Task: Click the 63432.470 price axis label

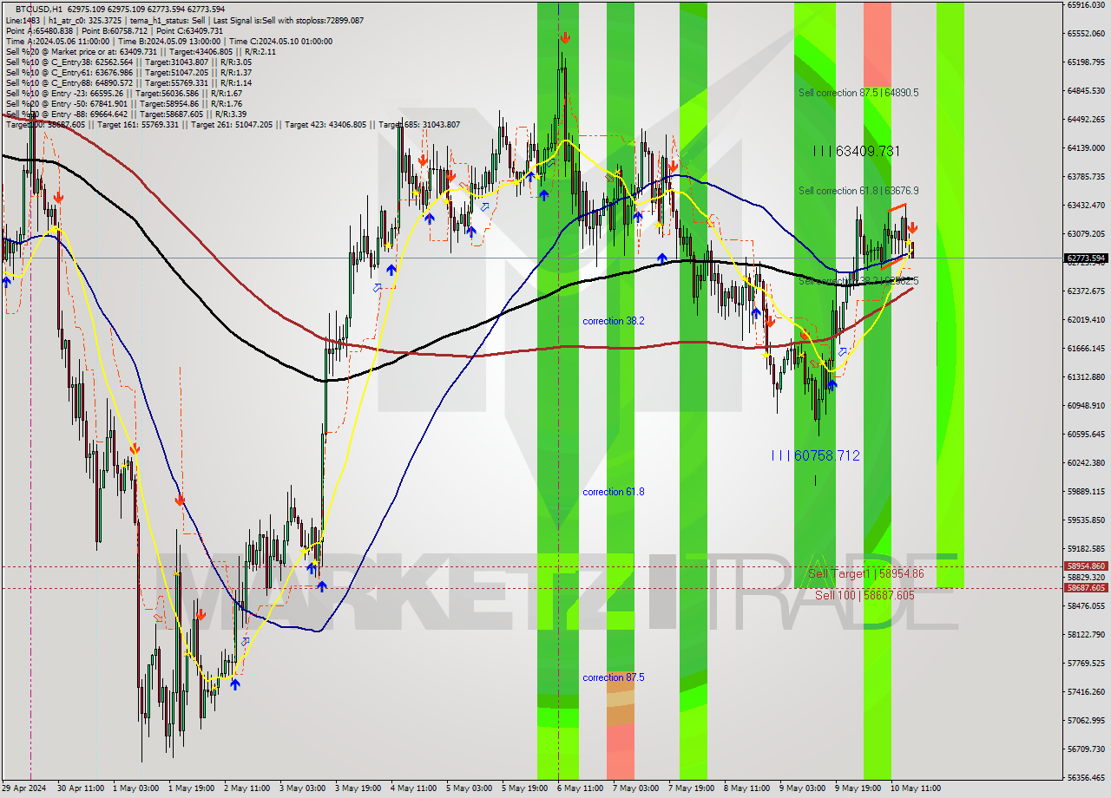Action: (x=1086, y=206)
